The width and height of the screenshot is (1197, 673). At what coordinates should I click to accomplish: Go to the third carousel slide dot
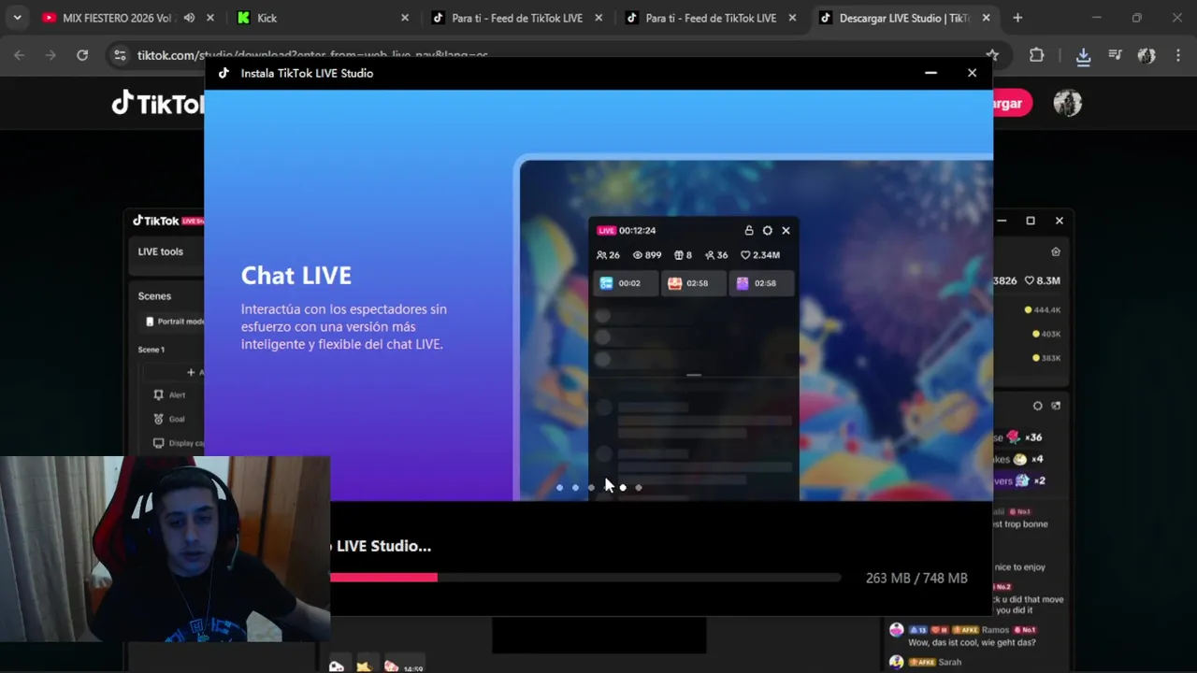[591, 487]
